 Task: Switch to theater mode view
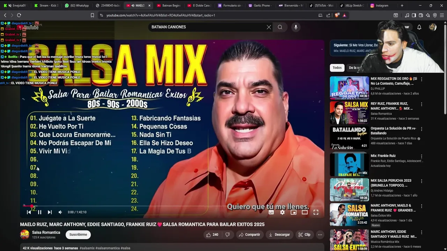[x=305, y=212]
